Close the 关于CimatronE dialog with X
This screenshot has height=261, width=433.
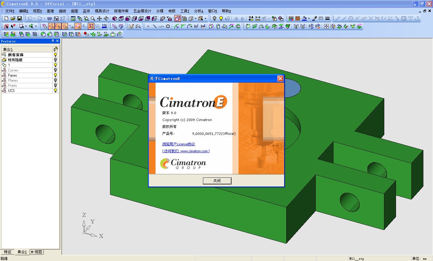(x=280, y=78)
